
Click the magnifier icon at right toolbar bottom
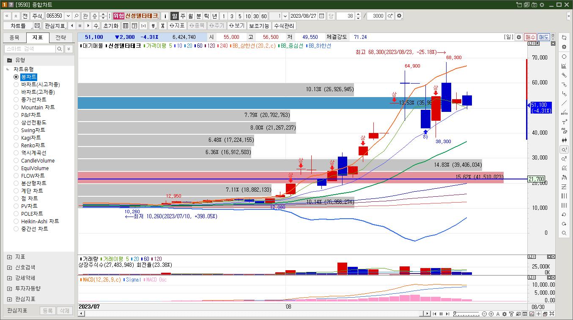(x=564, y=233)
